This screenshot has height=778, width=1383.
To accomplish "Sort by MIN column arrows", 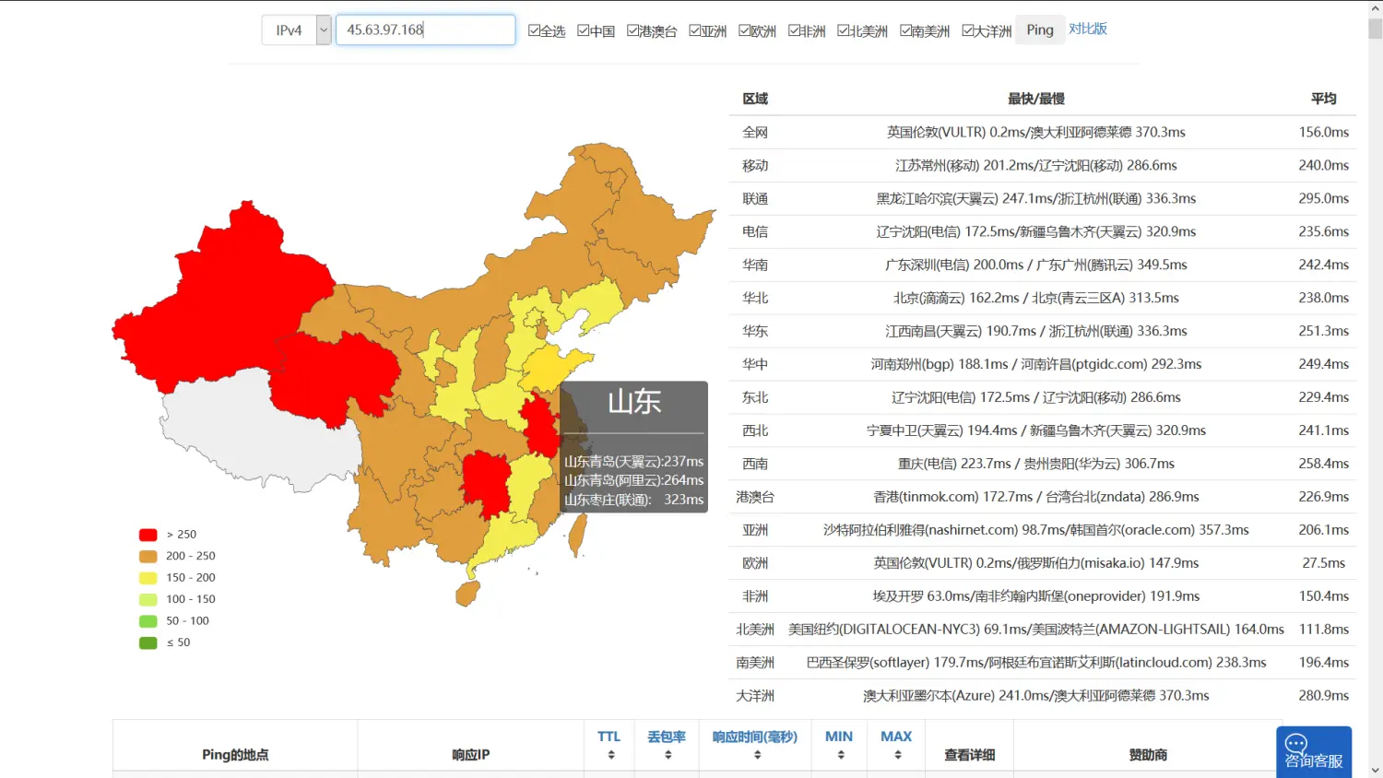I will click(x=840, y=755).
